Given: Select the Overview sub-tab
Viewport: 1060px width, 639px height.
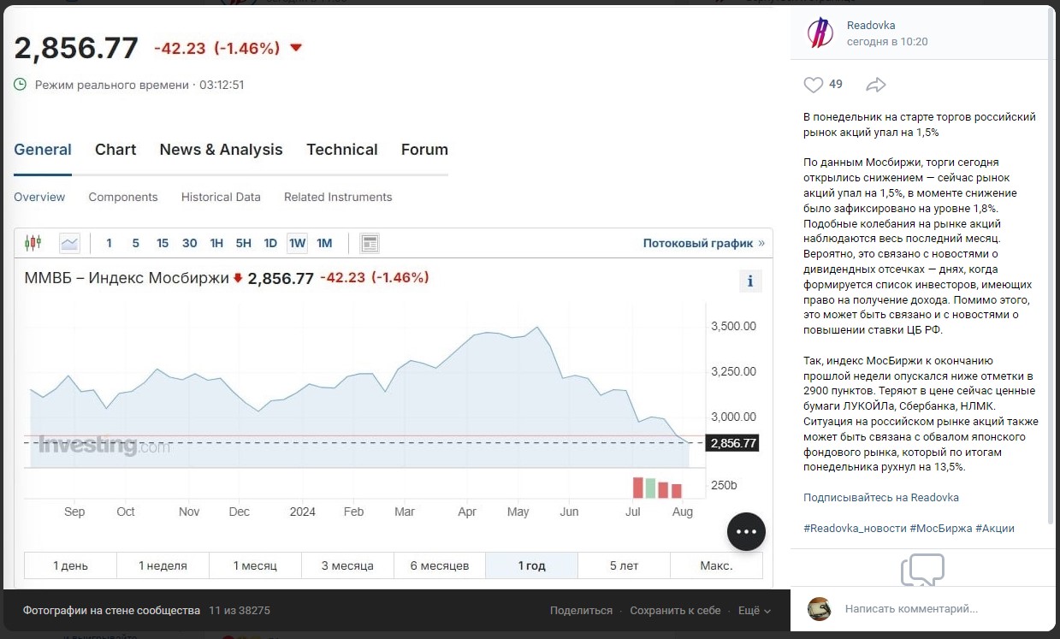Looking at the screenshot, I should tap(39, 197).
